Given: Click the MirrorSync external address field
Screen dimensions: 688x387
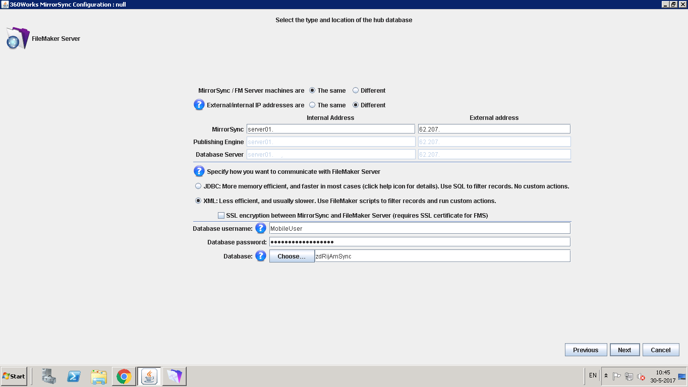Looking at the screenshot, I should [x=494, y=129].
